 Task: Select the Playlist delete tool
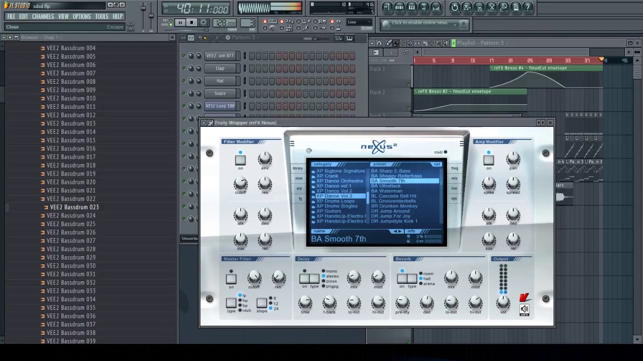click(403, 43)
